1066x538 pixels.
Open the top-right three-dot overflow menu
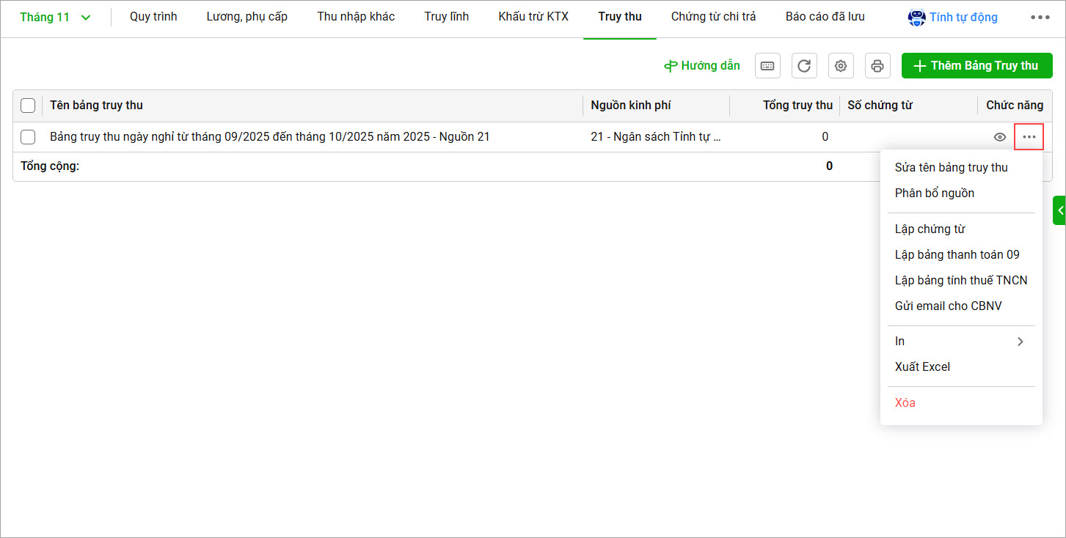(1040, 18)
